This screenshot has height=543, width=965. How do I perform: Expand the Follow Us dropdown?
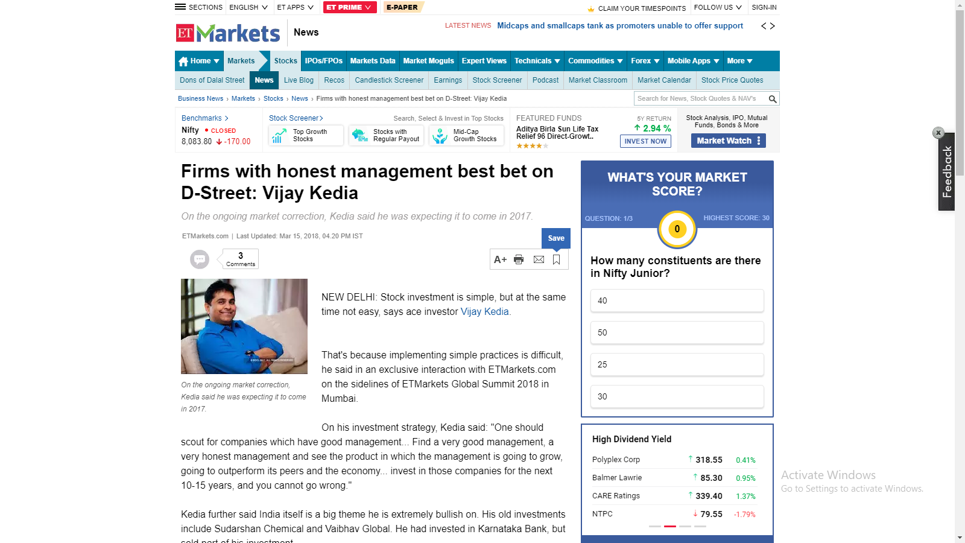718,7
